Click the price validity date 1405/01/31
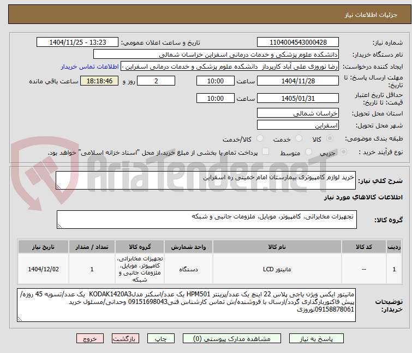Screen dimensions: 412x353 (298, 99)
